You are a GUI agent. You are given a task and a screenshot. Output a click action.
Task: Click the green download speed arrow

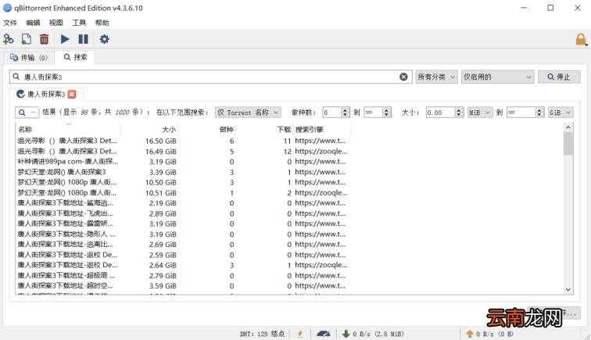click(346, 334)
